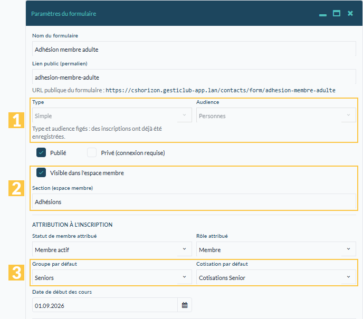The height and width of the screenshot is (319, 363).
Task: Open the calendar date picker icon
Action: (x=185, y=305)
